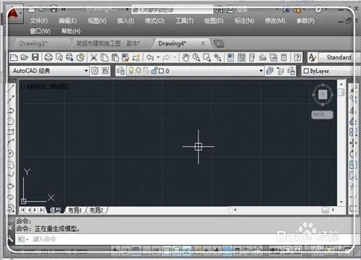
Task: Select the Line tool in draw toolbar
Action: point(11,88)
